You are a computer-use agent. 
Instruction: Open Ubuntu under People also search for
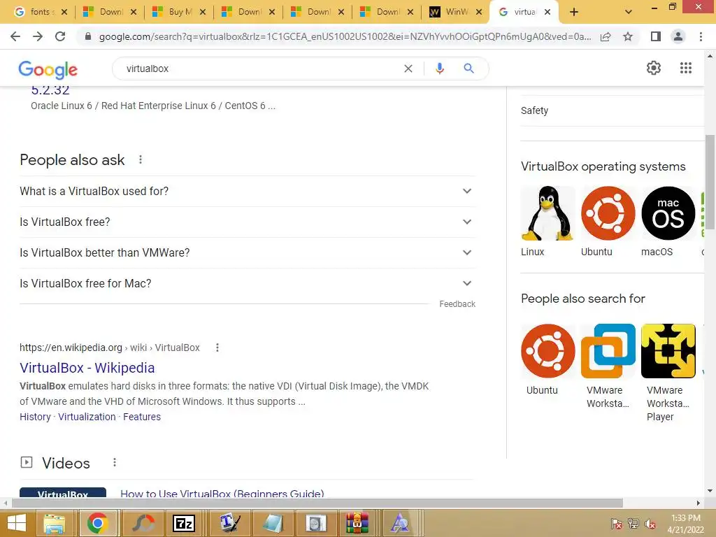[x=547, y=351]
